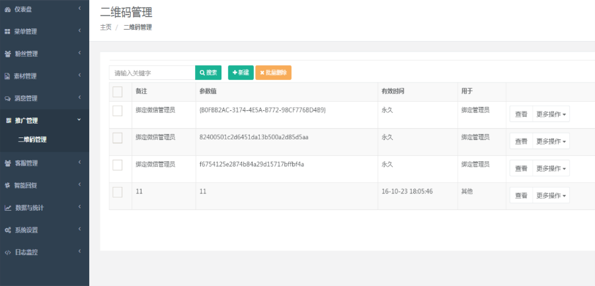The width and height of the screenshot is (595, 286).
Task: Click the people icon beside 客服管理
Action: point(7,164)
